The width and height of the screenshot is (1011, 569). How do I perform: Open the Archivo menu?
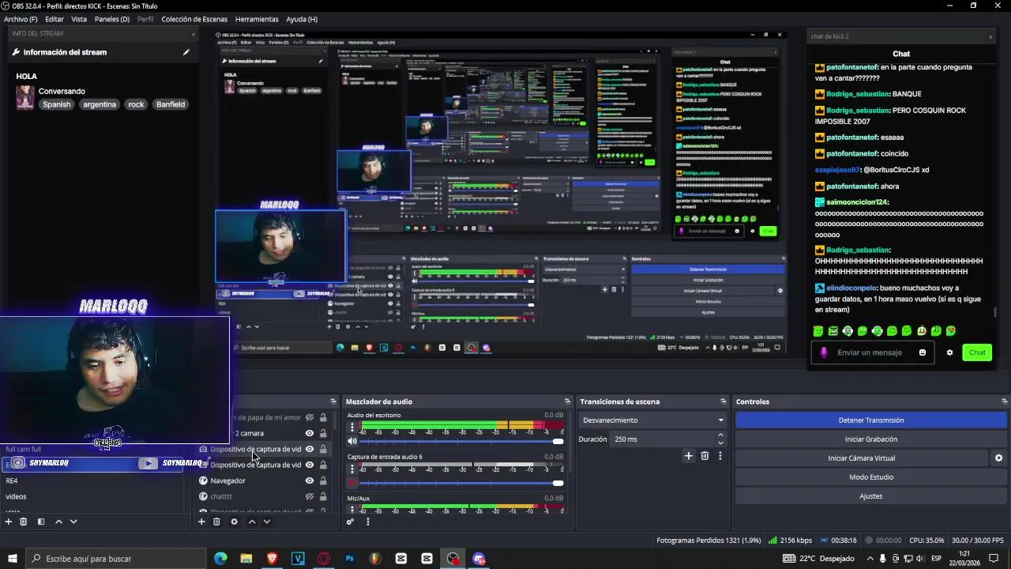tap(21, 19)
